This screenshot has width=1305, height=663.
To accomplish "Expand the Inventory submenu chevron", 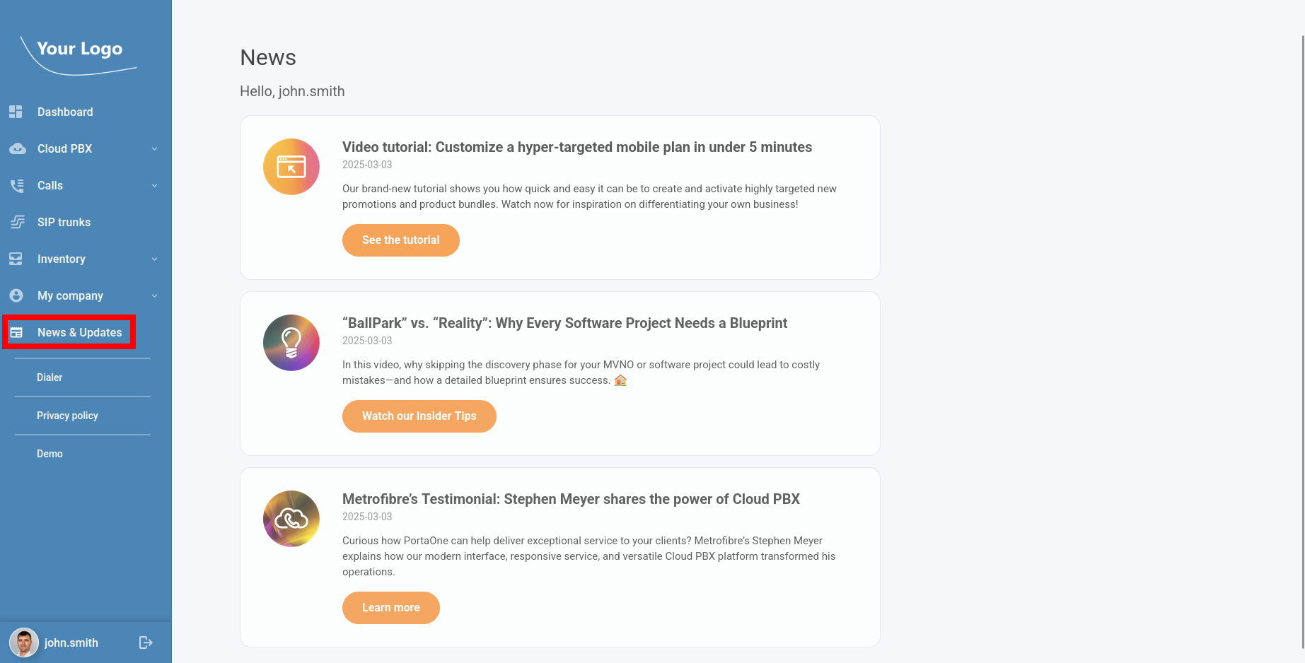I will (154, 259).
